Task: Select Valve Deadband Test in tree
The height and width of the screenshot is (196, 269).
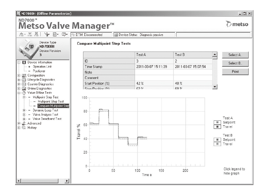Action: (47, 119)
